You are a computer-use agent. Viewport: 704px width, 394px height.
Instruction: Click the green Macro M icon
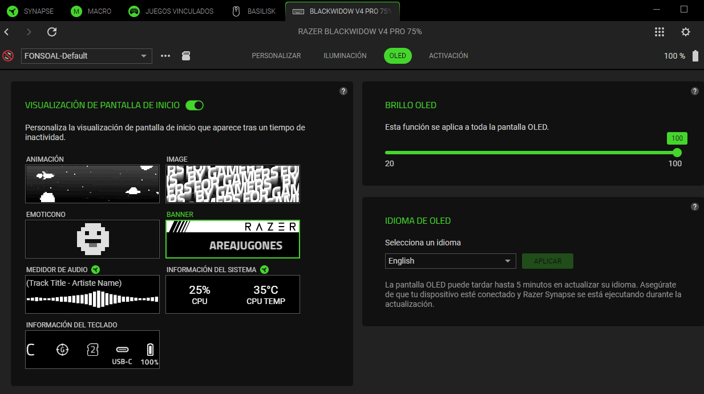click(x=76, y=11)
